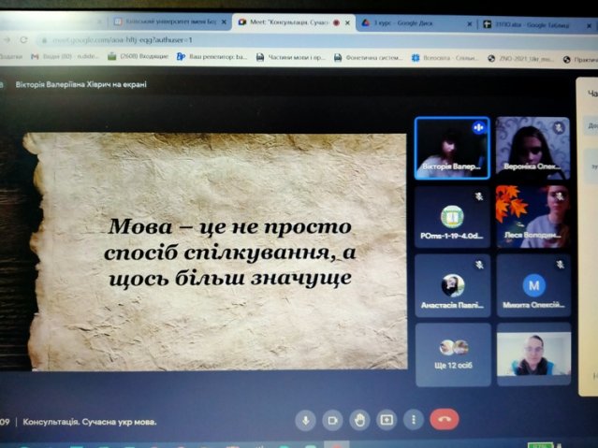
Task: Open the Частини мови bookmark
Action: click(291, 57)
